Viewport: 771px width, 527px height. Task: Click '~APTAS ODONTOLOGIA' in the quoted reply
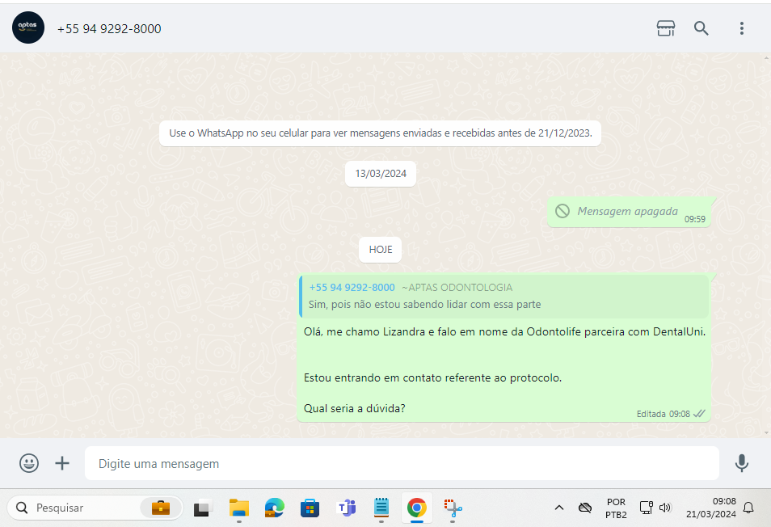[x=457, y=288]
